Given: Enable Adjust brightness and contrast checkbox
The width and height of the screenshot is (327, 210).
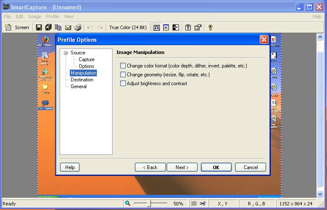Looking at the screenshot, I should [123, 83].
